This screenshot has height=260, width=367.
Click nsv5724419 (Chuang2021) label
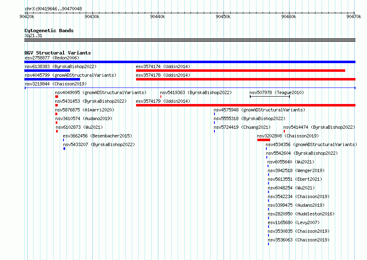pos(242,127)
